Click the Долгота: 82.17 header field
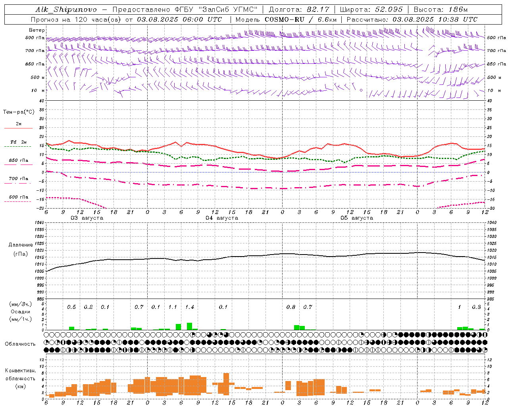Screen dimensions: 508x406 click(299, 10)
